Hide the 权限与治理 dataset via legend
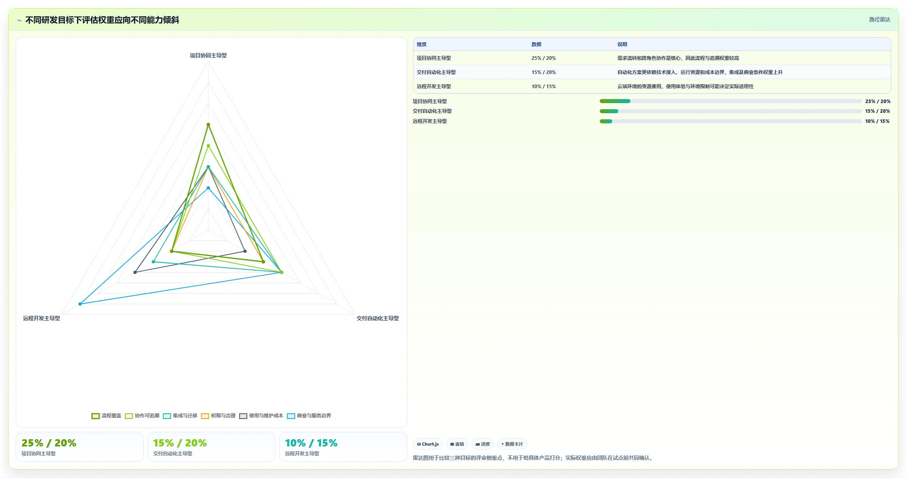907x478 pixels. (218, 416)
